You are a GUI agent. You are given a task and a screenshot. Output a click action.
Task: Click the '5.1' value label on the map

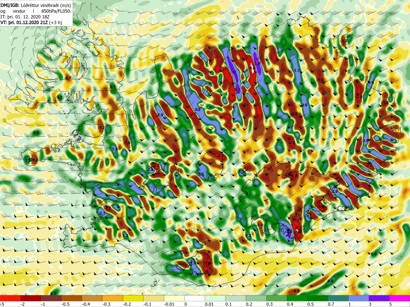pos(237,90)
